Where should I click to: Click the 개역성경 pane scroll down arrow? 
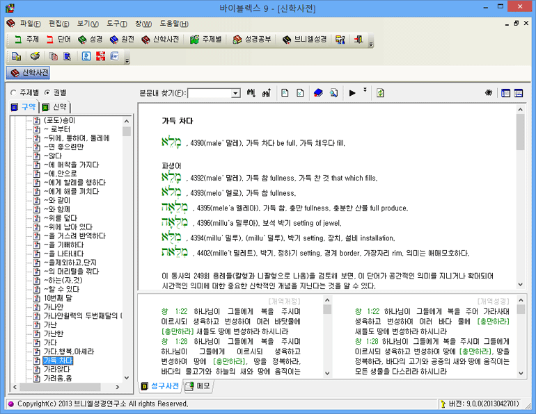pos(521,373)
